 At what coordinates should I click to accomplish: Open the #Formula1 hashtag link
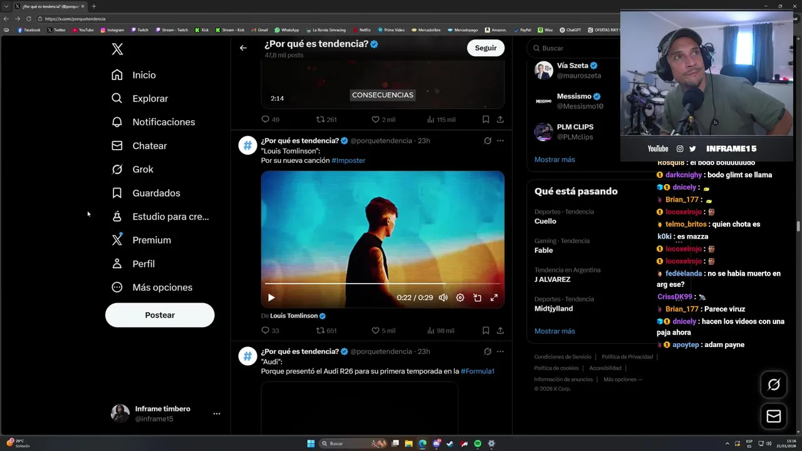tap(477, 371)
